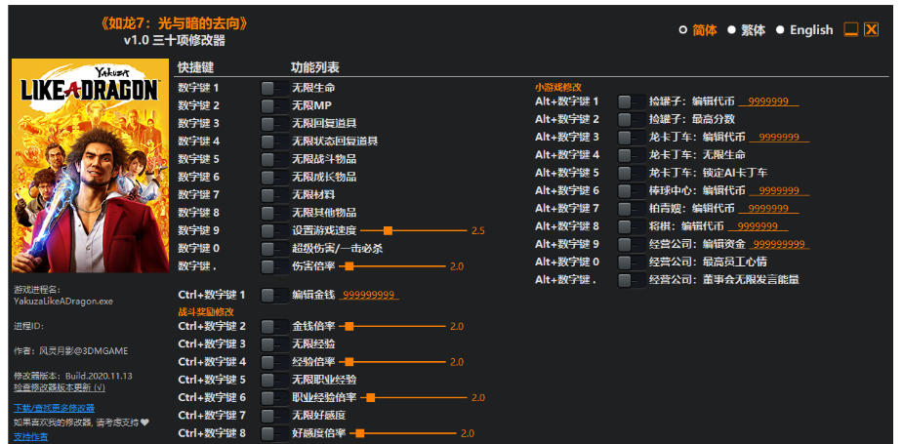The width and height of the screenshot is (902, 444).
Task: Click the 好感度倍率 slider handle
Action: (360, 433)
